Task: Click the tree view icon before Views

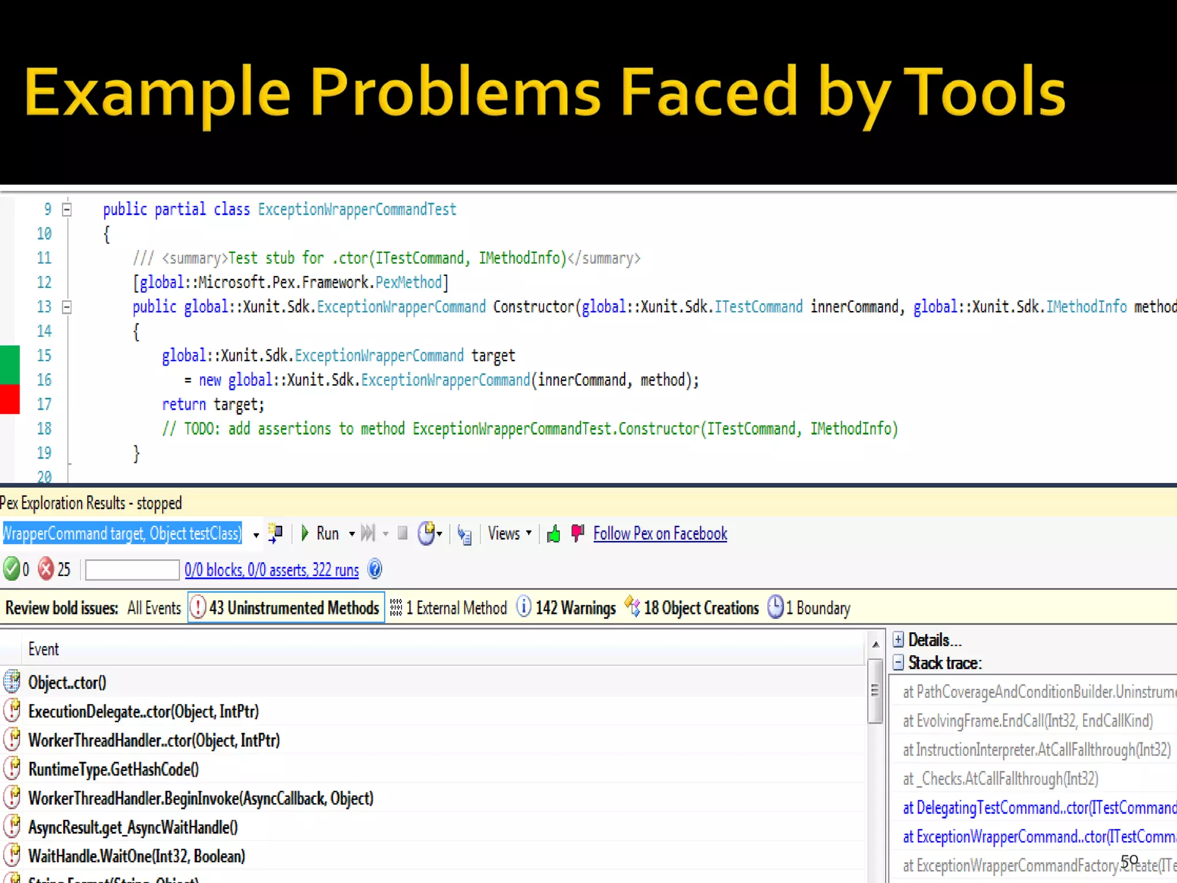Action: [464, 535]
